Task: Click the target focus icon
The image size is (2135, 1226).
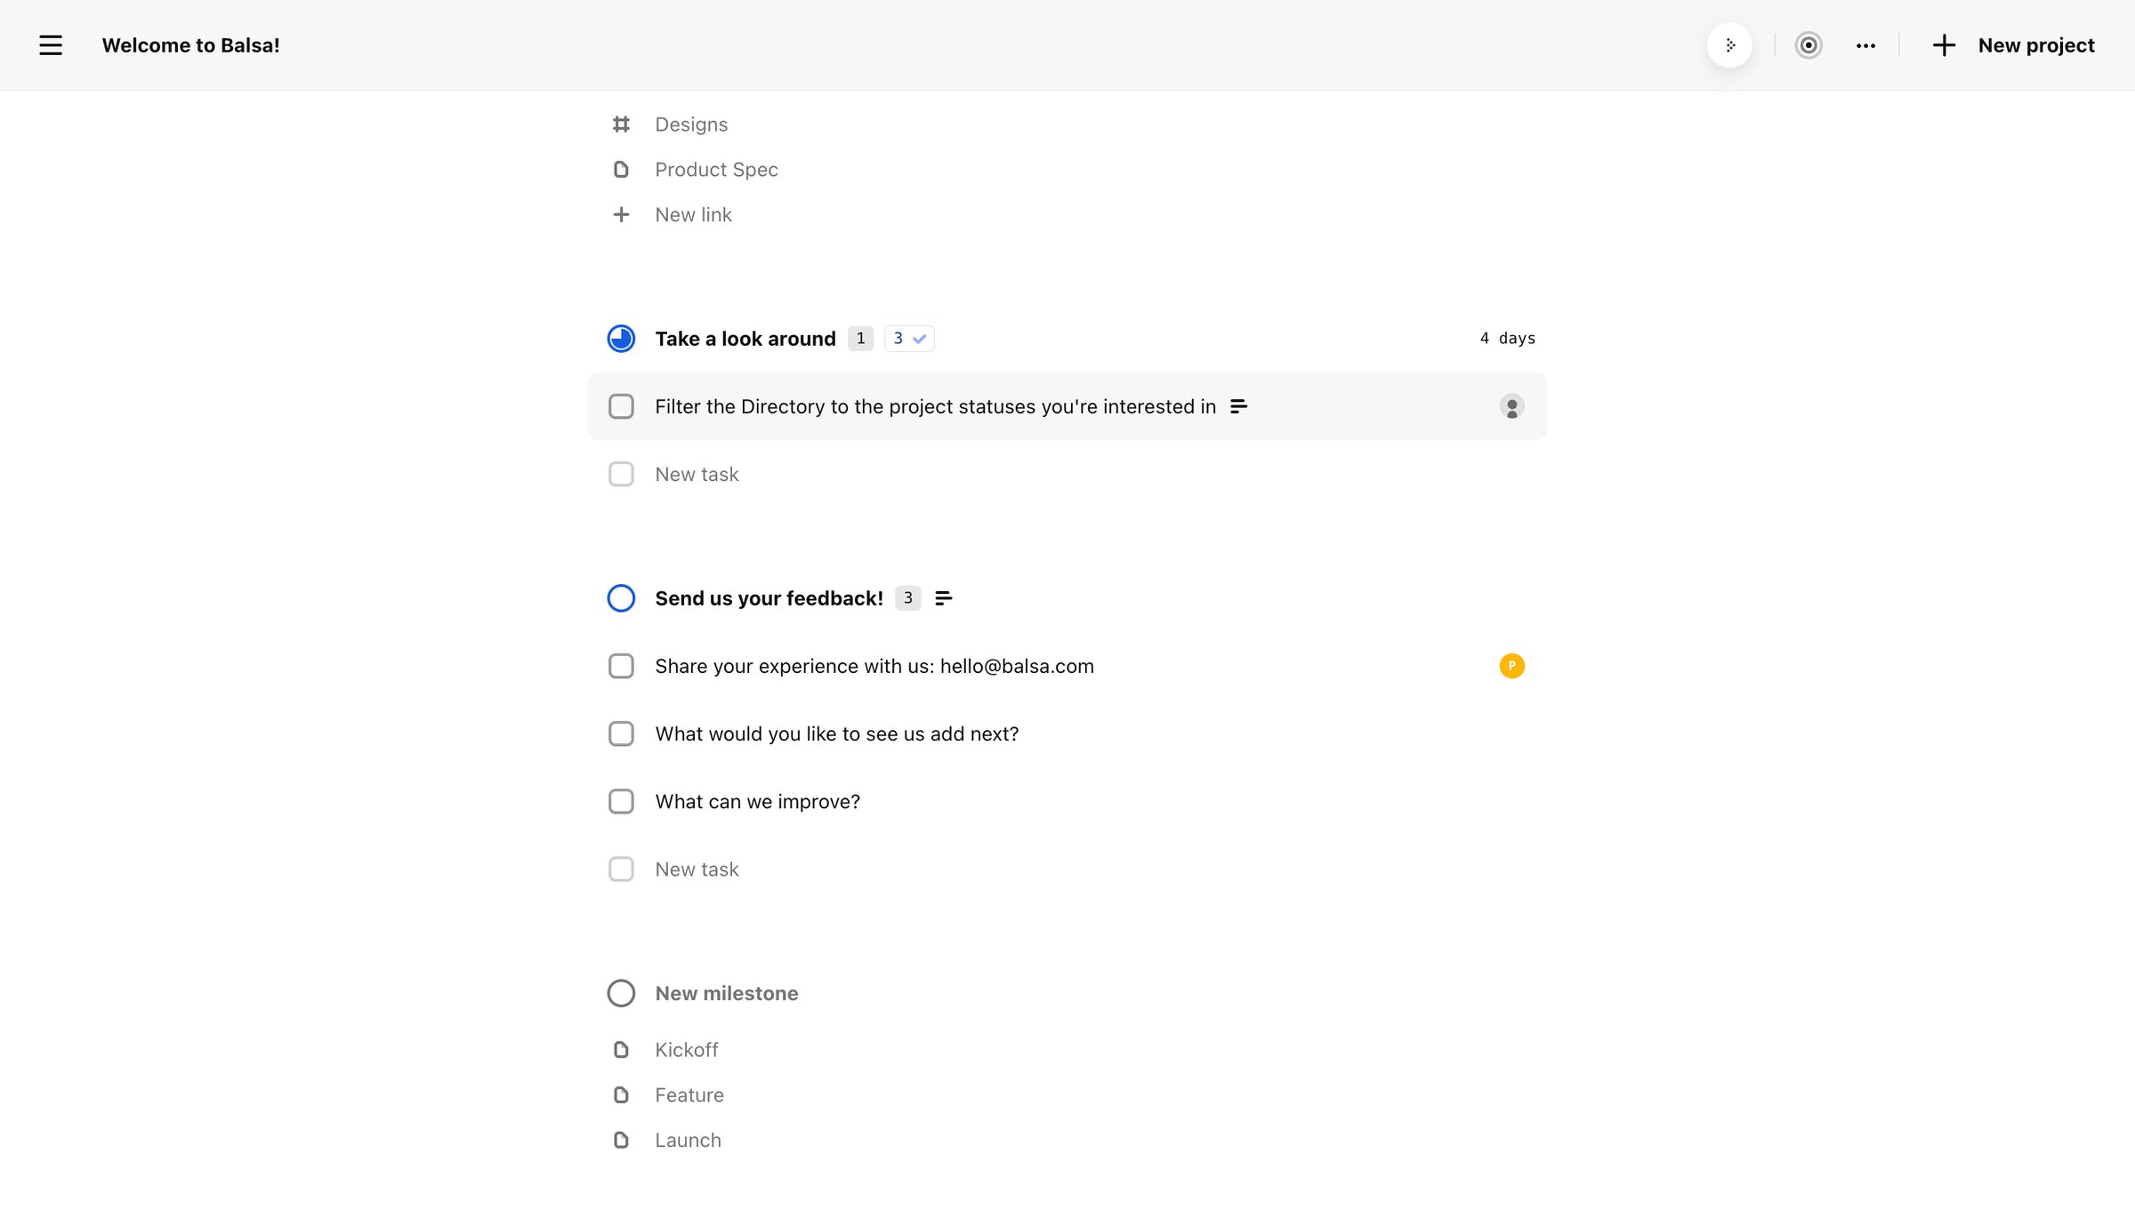Action: (x=1808, y=45)
